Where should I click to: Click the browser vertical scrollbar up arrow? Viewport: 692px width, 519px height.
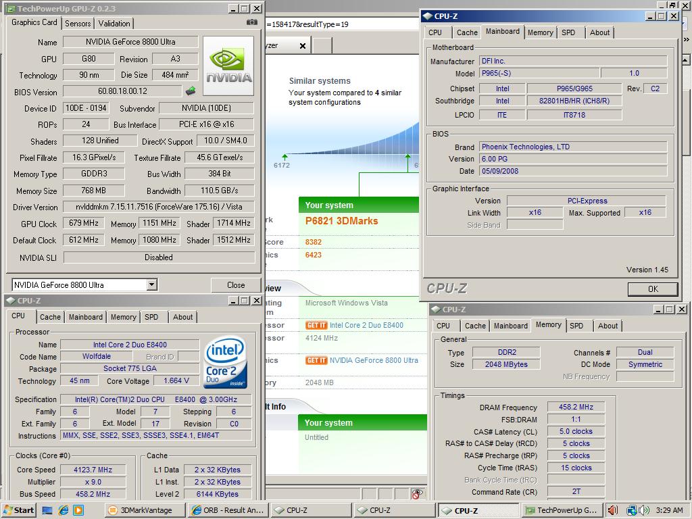coord(685,59)
